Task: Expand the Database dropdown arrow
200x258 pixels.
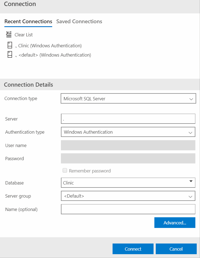Action: 191,183
